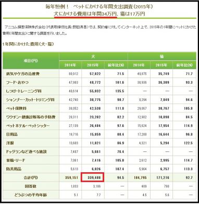Click the ペット保険料 row label

[16, 108]
